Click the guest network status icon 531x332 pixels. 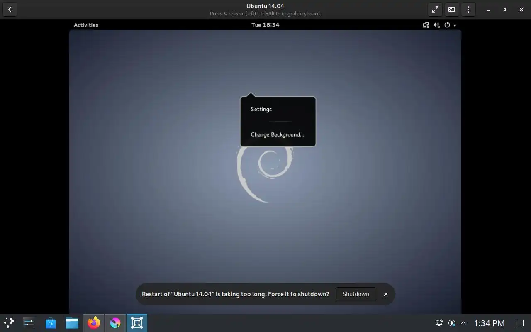(426, 25)
